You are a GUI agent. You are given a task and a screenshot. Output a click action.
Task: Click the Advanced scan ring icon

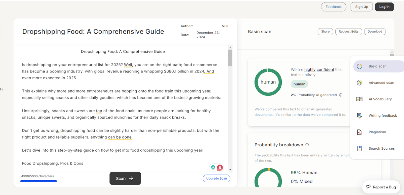(x=359, y=83)
